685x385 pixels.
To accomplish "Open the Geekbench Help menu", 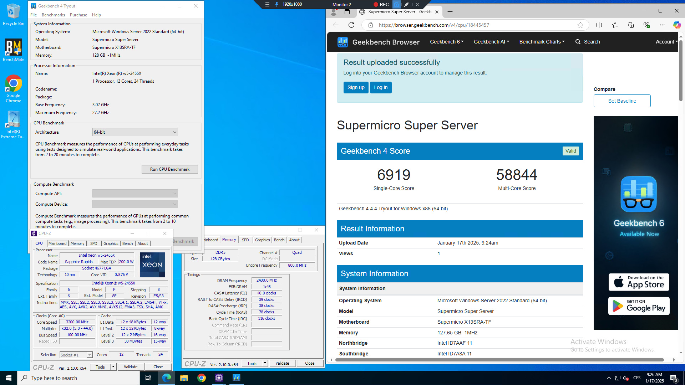I will pyautogui.click(x=96, y=15).
